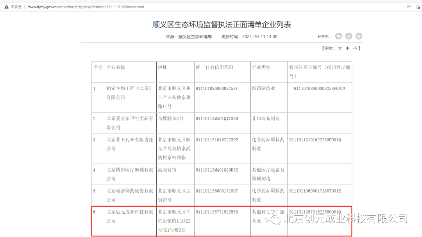Click the 行业类别 column header
The image size is (422, 237).
[x=261, y=67]
